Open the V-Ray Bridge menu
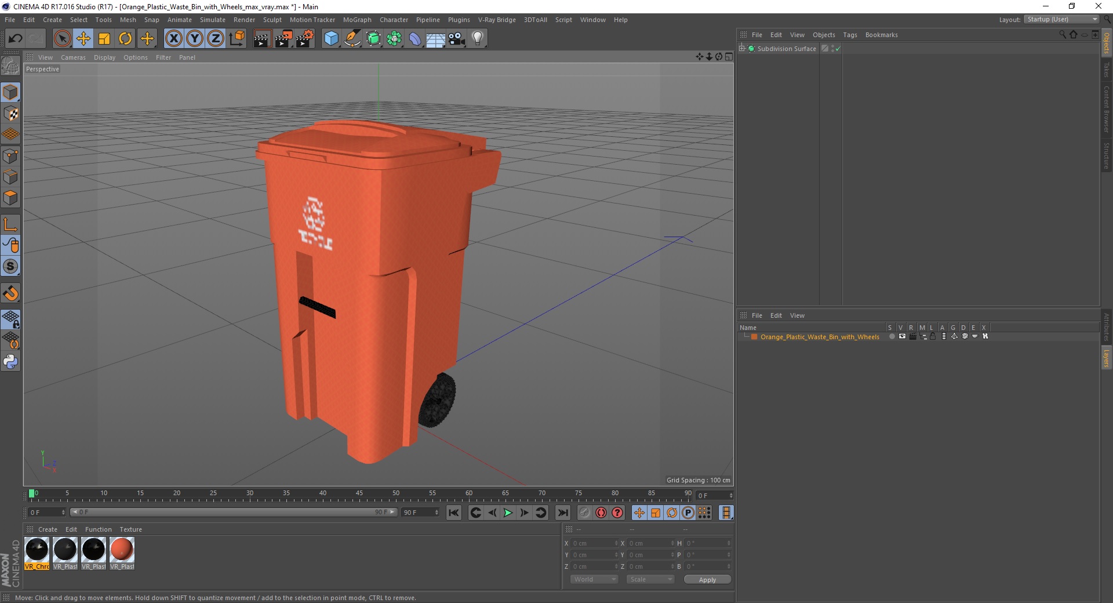Image resolution: width=1113 pixels, height=603 pixels. pyautogui.click(x=497, y=20)
